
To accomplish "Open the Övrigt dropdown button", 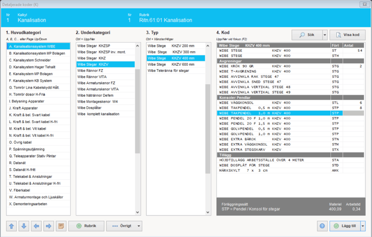I will pyautogui.click(x=124, y=226).
